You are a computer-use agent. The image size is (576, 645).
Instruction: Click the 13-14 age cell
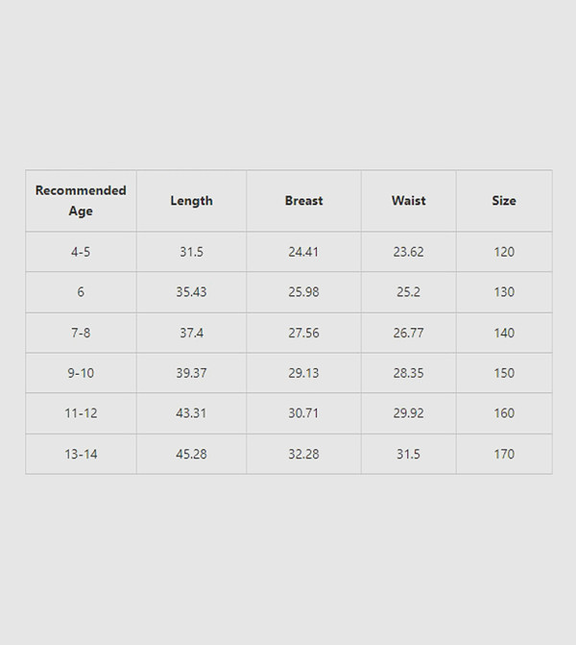tap(81, 454)
